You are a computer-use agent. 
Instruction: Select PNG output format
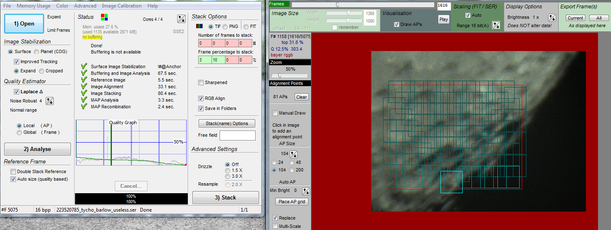pos(231,27)
